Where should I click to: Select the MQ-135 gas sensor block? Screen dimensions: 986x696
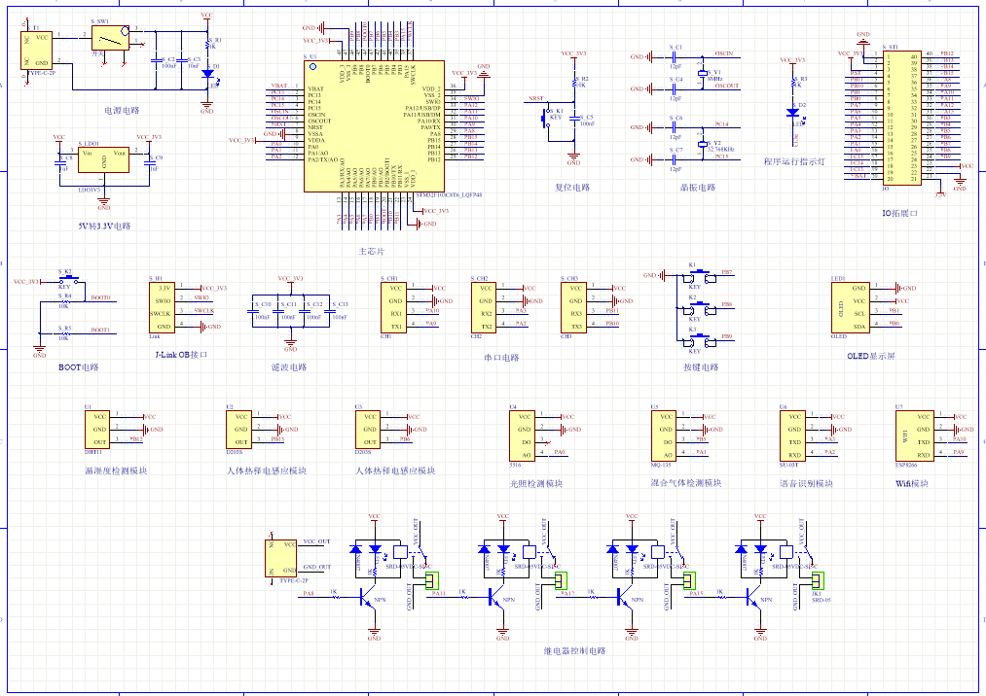pos(667,435)
